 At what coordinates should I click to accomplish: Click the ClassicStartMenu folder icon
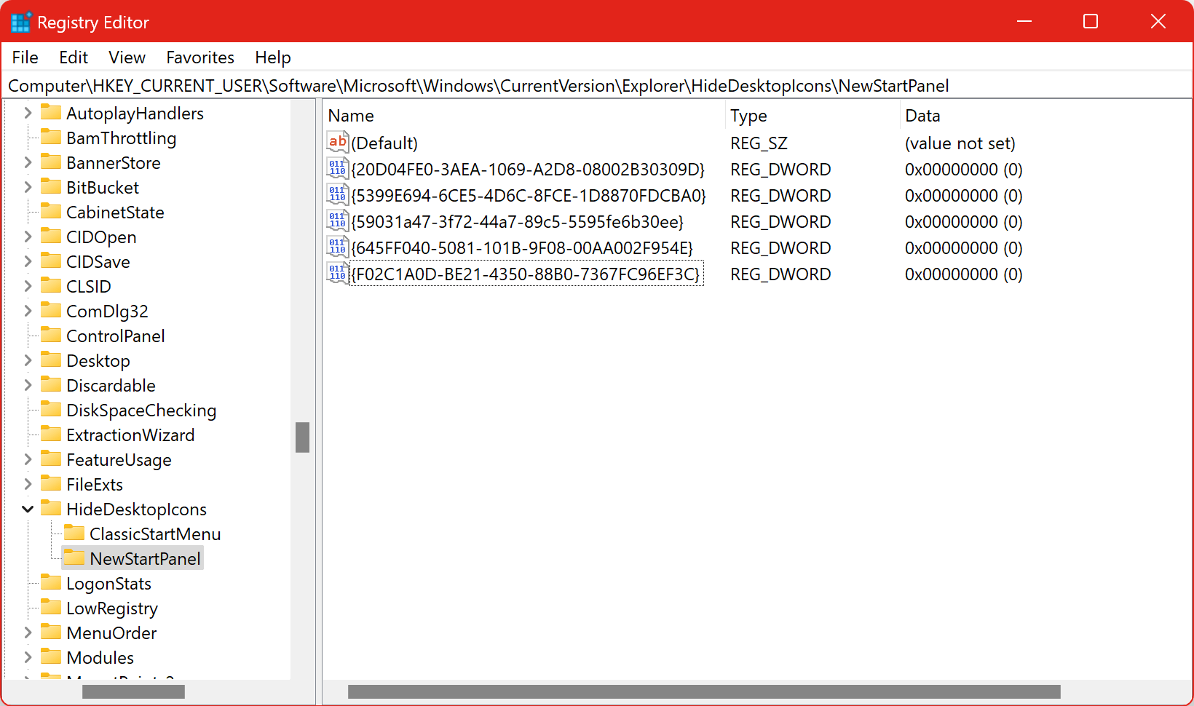[x=74, y=533]
